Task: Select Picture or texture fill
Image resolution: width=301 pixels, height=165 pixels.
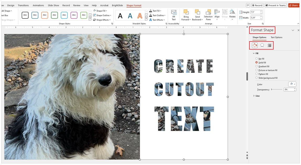Action: 266,70
